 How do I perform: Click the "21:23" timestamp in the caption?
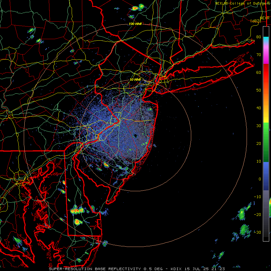pyautogui.click(x=218, y=269)
